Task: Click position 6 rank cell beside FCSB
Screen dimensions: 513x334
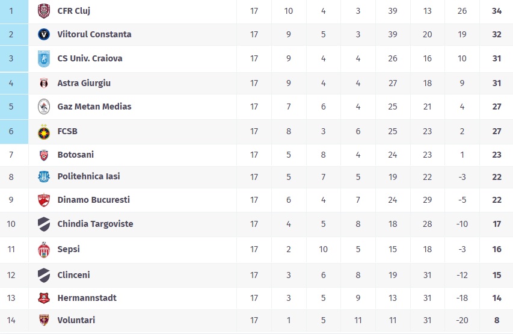Action: tap(14, 131)
